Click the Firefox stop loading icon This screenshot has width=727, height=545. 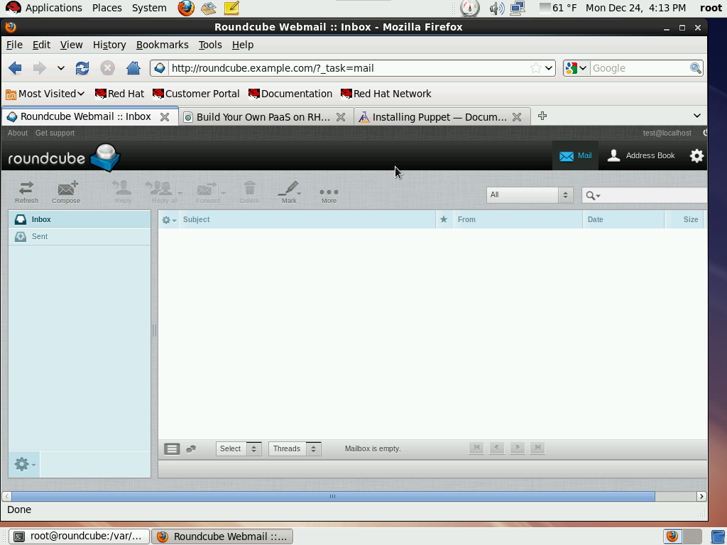(108, 68)
